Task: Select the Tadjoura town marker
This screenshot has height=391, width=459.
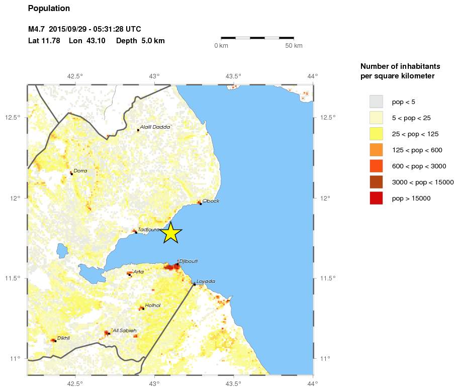Action: (136, 232)
